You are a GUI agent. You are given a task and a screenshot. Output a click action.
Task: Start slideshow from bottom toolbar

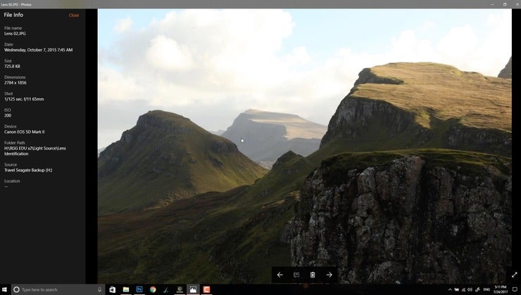(x=296, y=275)
